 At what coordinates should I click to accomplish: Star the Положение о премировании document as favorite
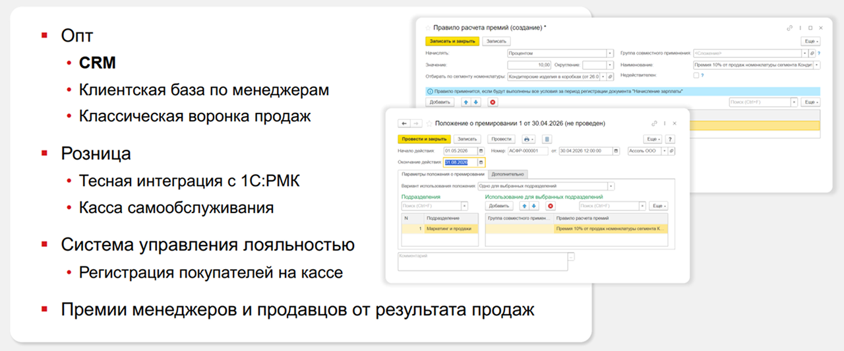(x=428, y=123)
